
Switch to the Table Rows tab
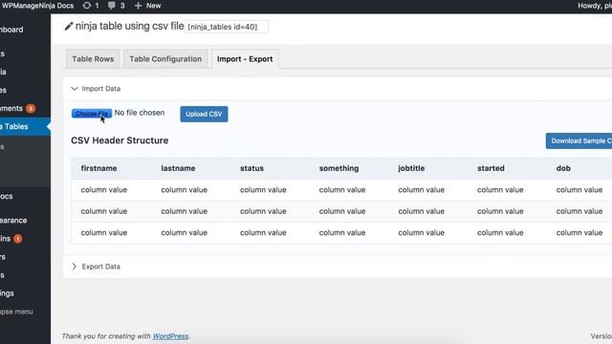[x=93, y=59]
